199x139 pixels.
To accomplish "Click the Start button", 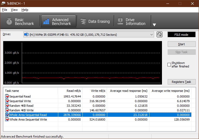I will (x=182, y=44).
